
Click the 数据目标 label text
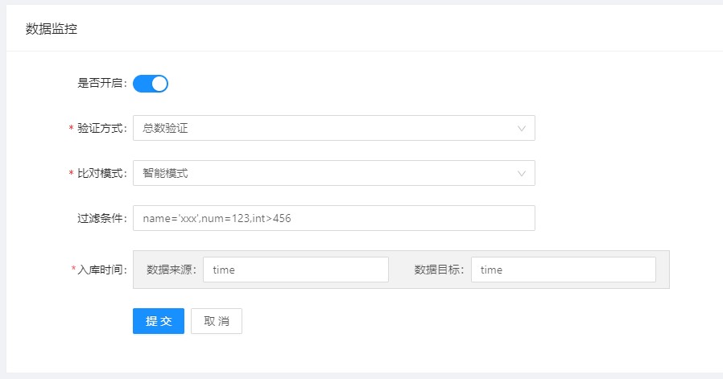tap(438, 270)
